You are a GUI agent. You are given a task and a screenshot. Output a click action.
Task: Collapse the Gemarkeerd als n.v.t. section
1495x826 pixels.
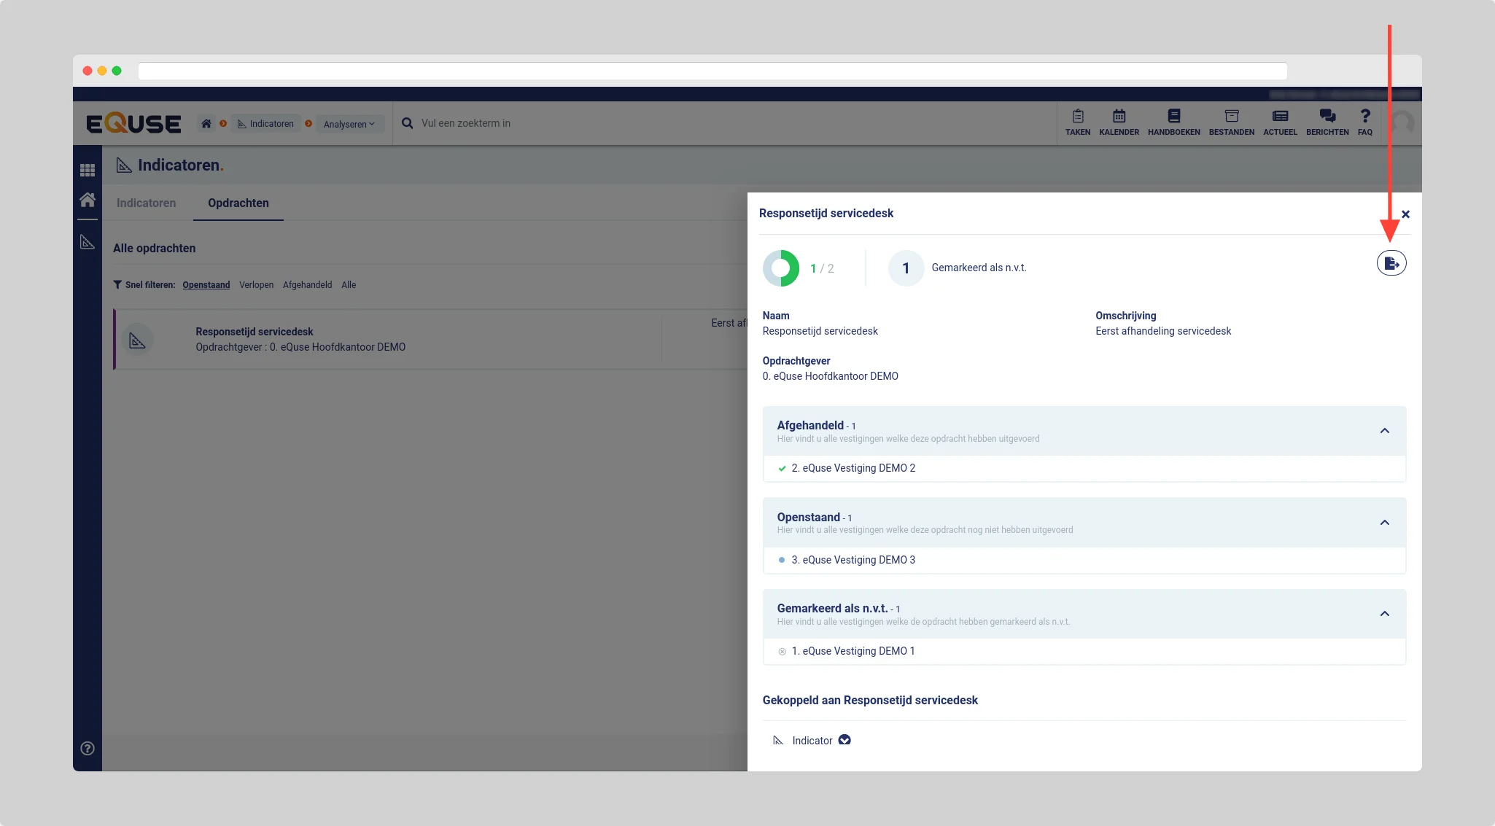pyautogui.click(x=1384, y=614)
